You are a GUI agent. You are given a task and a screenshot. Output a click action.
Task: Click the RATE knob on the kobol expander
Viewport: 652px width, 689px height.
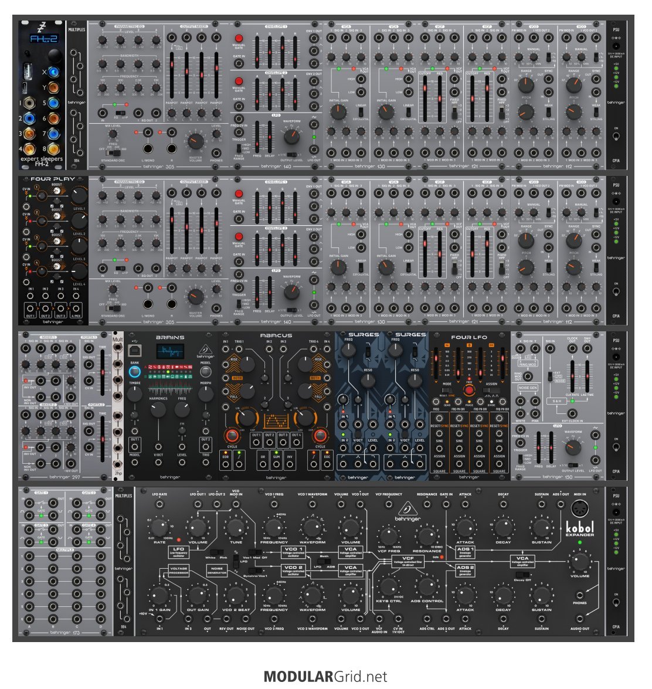[x=159, y=527]
